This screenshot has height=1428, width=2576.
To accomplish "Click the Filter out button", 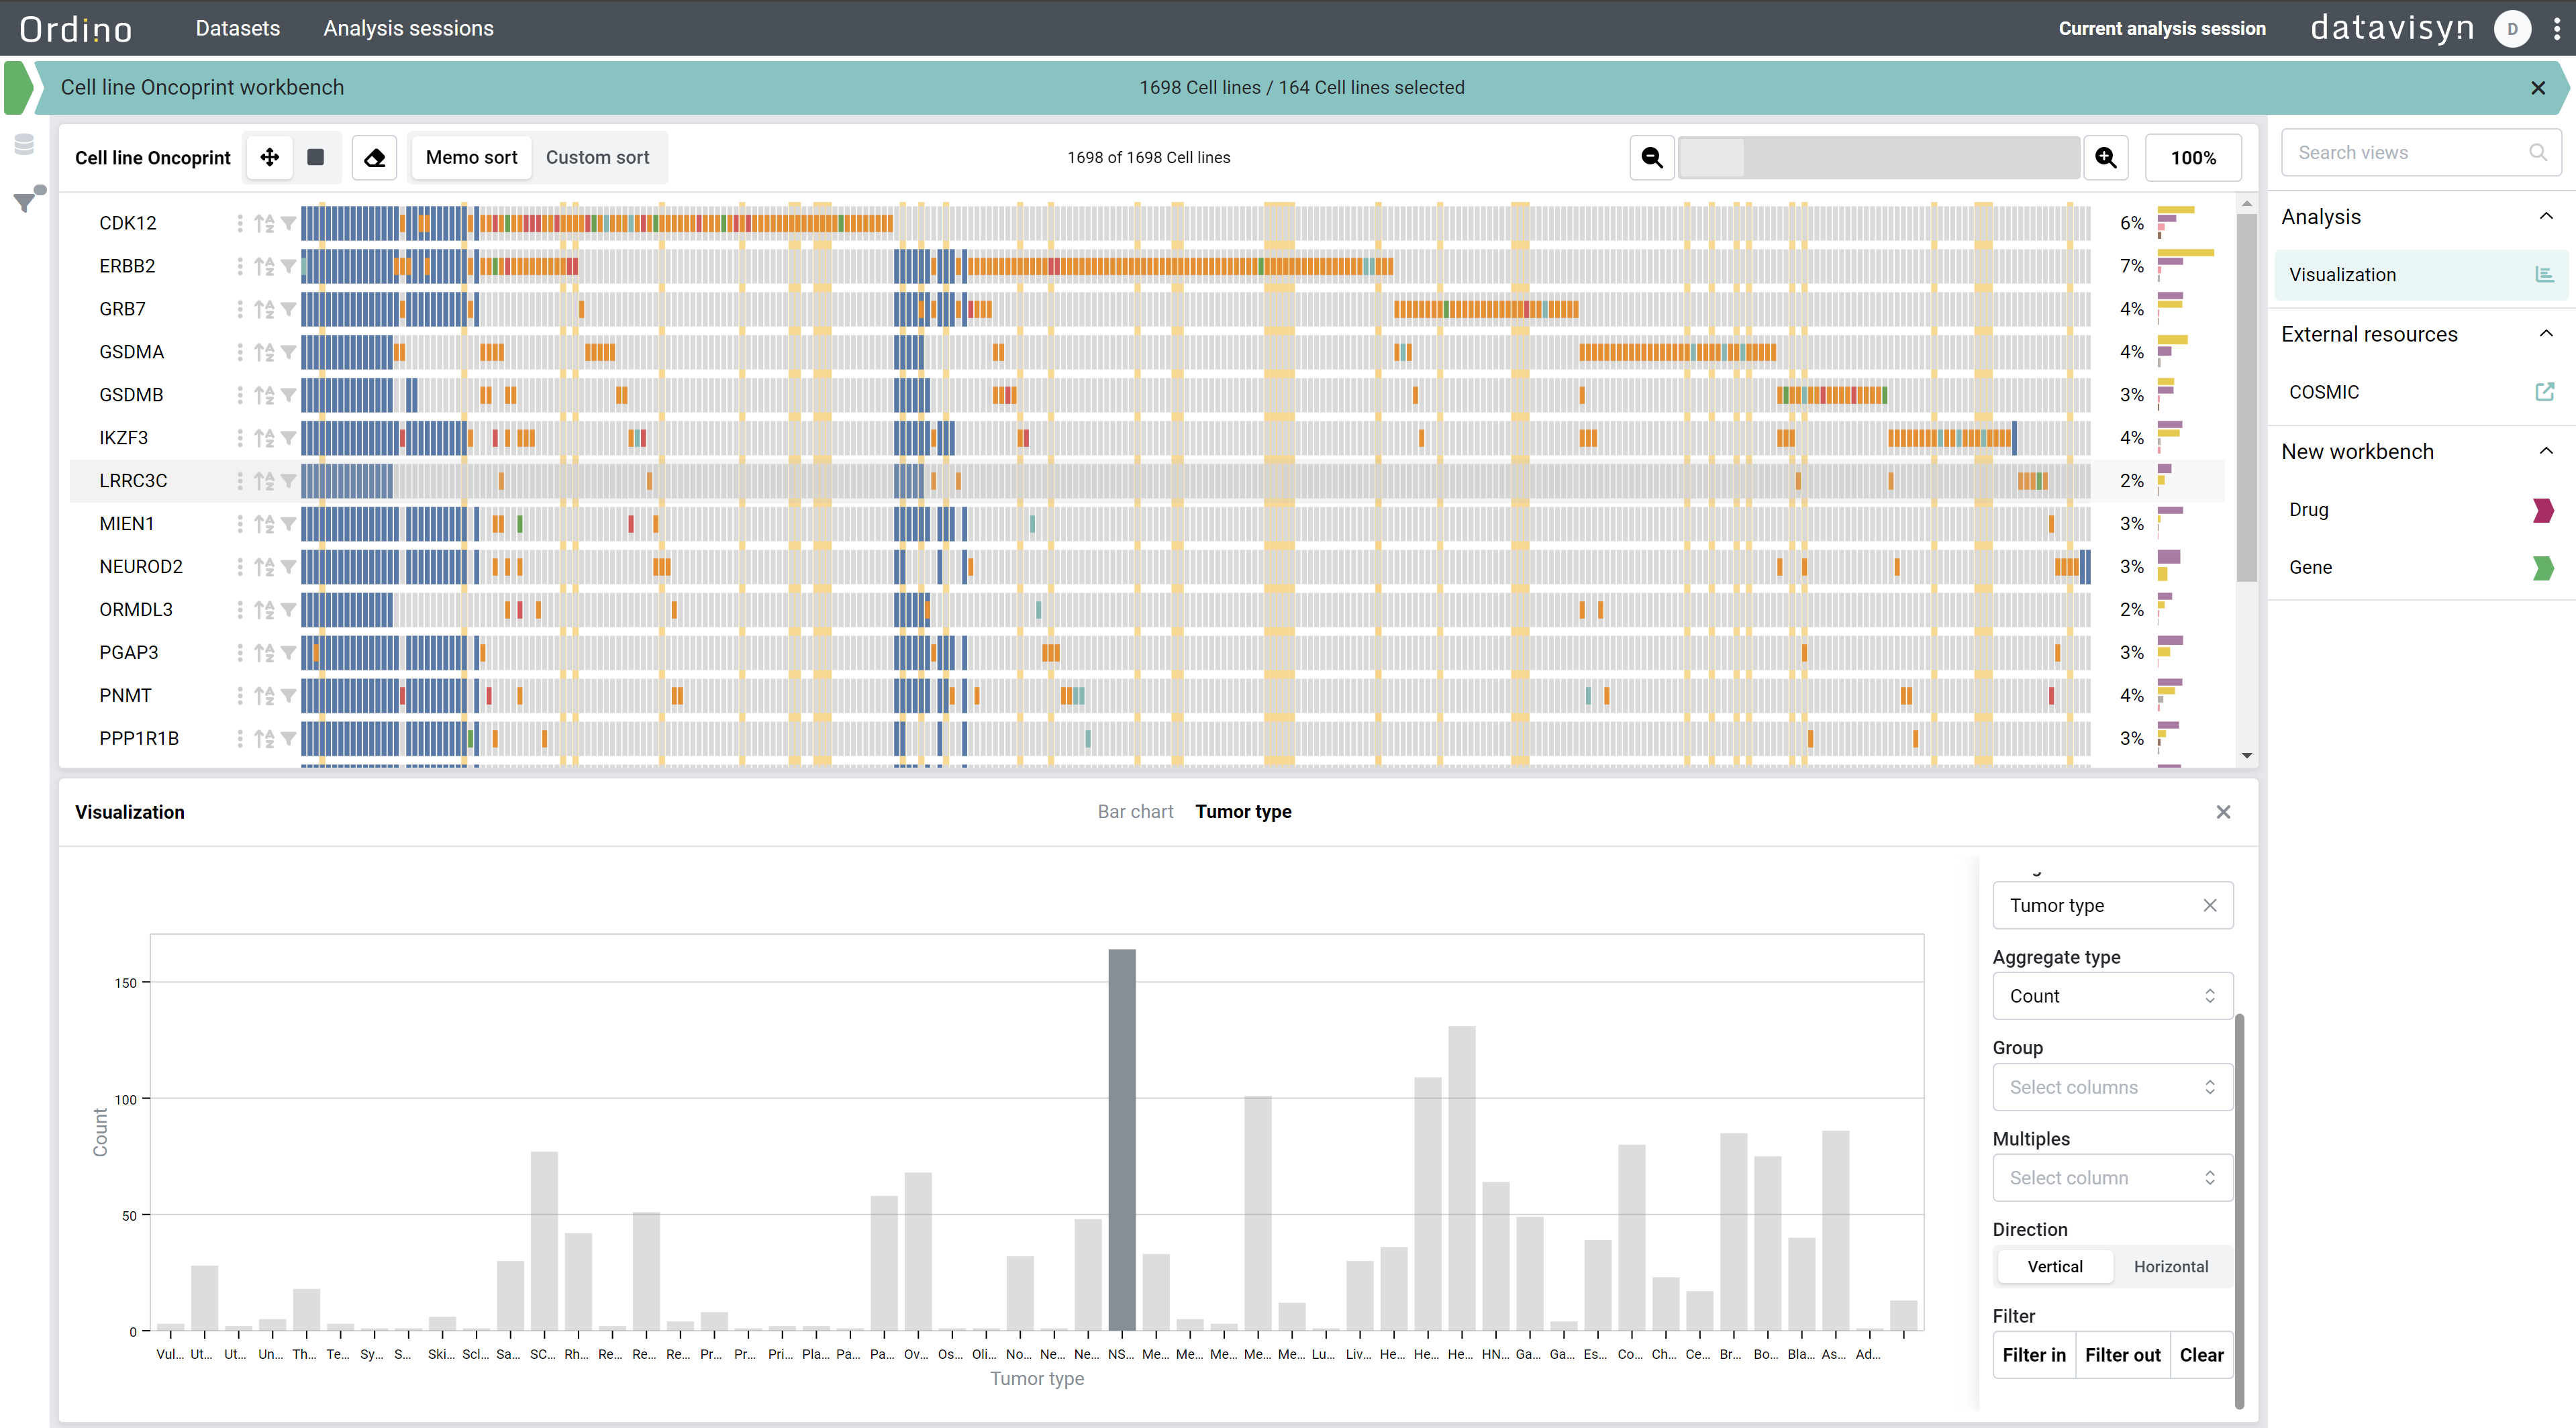I will pyautogui.click(x=2122, y=1355).
